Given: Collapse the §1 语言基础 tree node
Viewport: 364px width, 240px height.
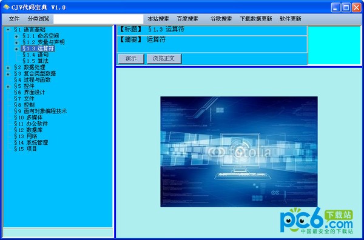Looking at the screenshot, I should tap(8, 30).
